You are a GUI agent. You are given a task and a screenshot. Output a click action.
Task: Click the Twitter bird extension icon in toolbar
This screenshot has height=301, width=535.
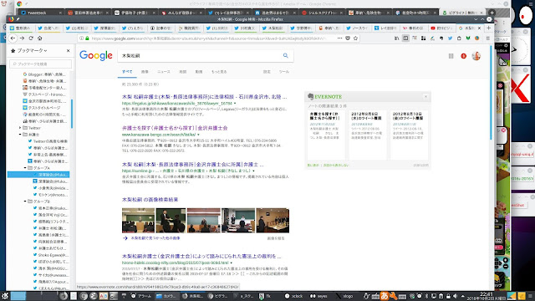coord(450,38)
